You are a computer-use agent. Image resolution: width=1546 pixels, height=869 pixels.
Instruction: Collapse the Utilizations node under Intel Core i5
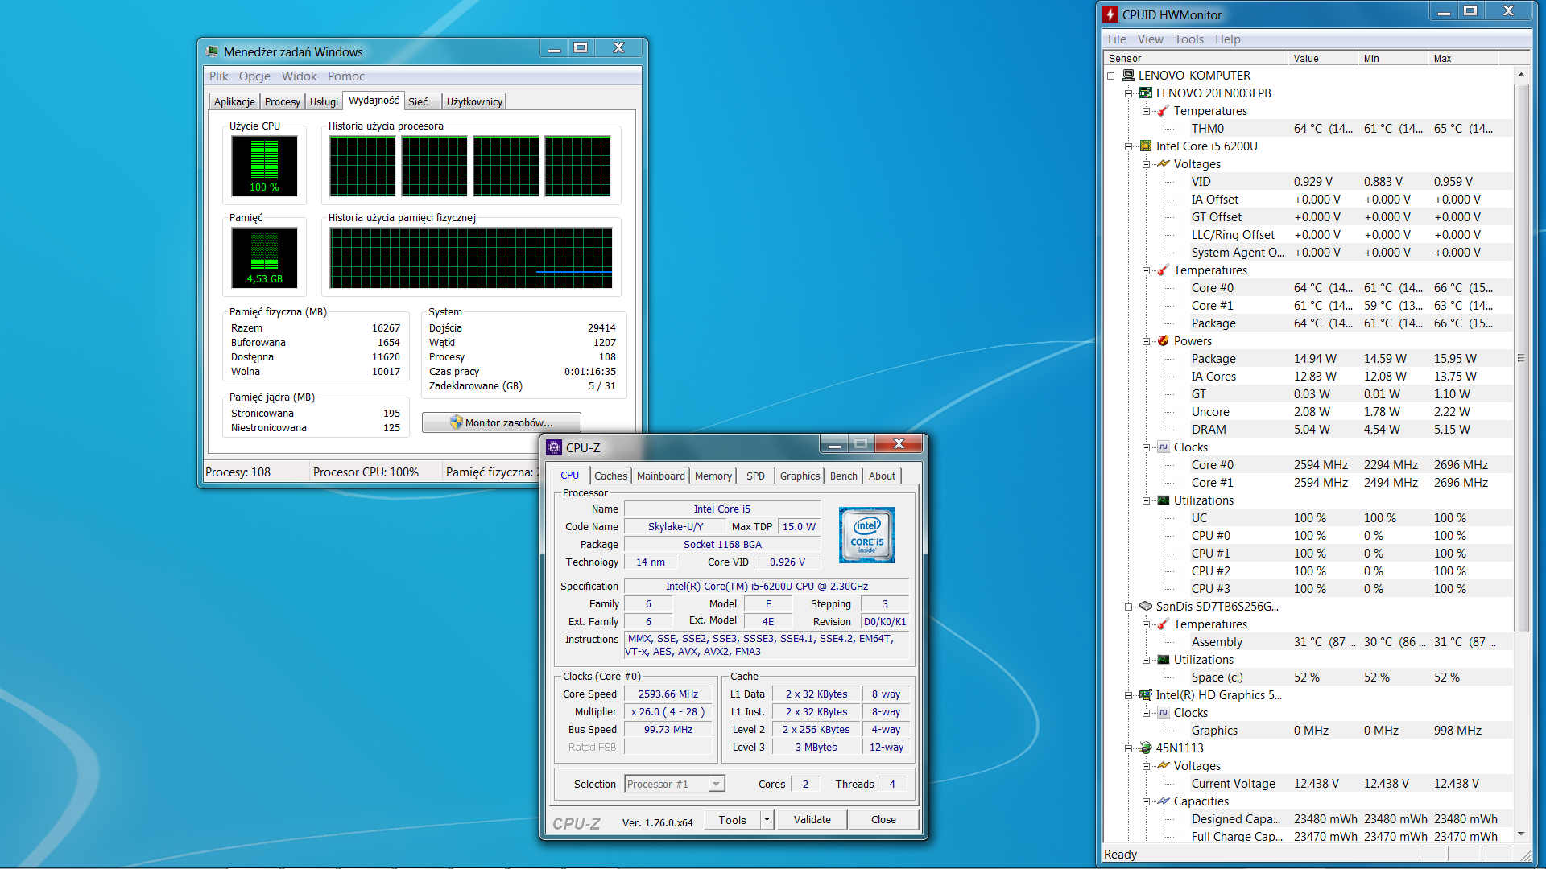[1147, 500]
